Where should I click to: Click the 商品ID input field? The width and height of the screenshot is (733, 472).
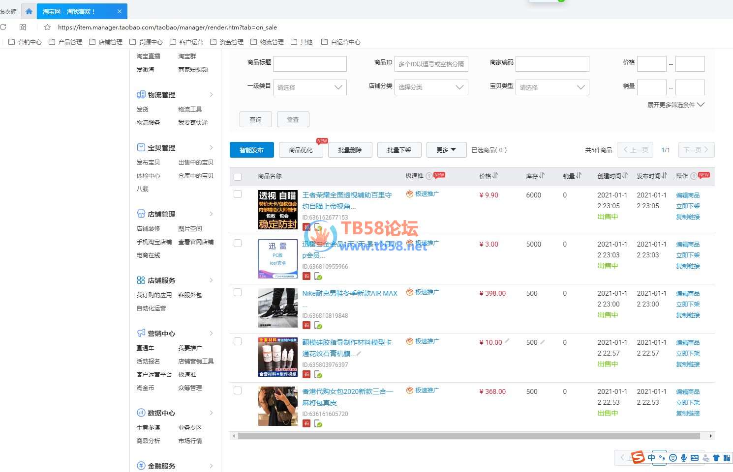(x=431, y=64)
